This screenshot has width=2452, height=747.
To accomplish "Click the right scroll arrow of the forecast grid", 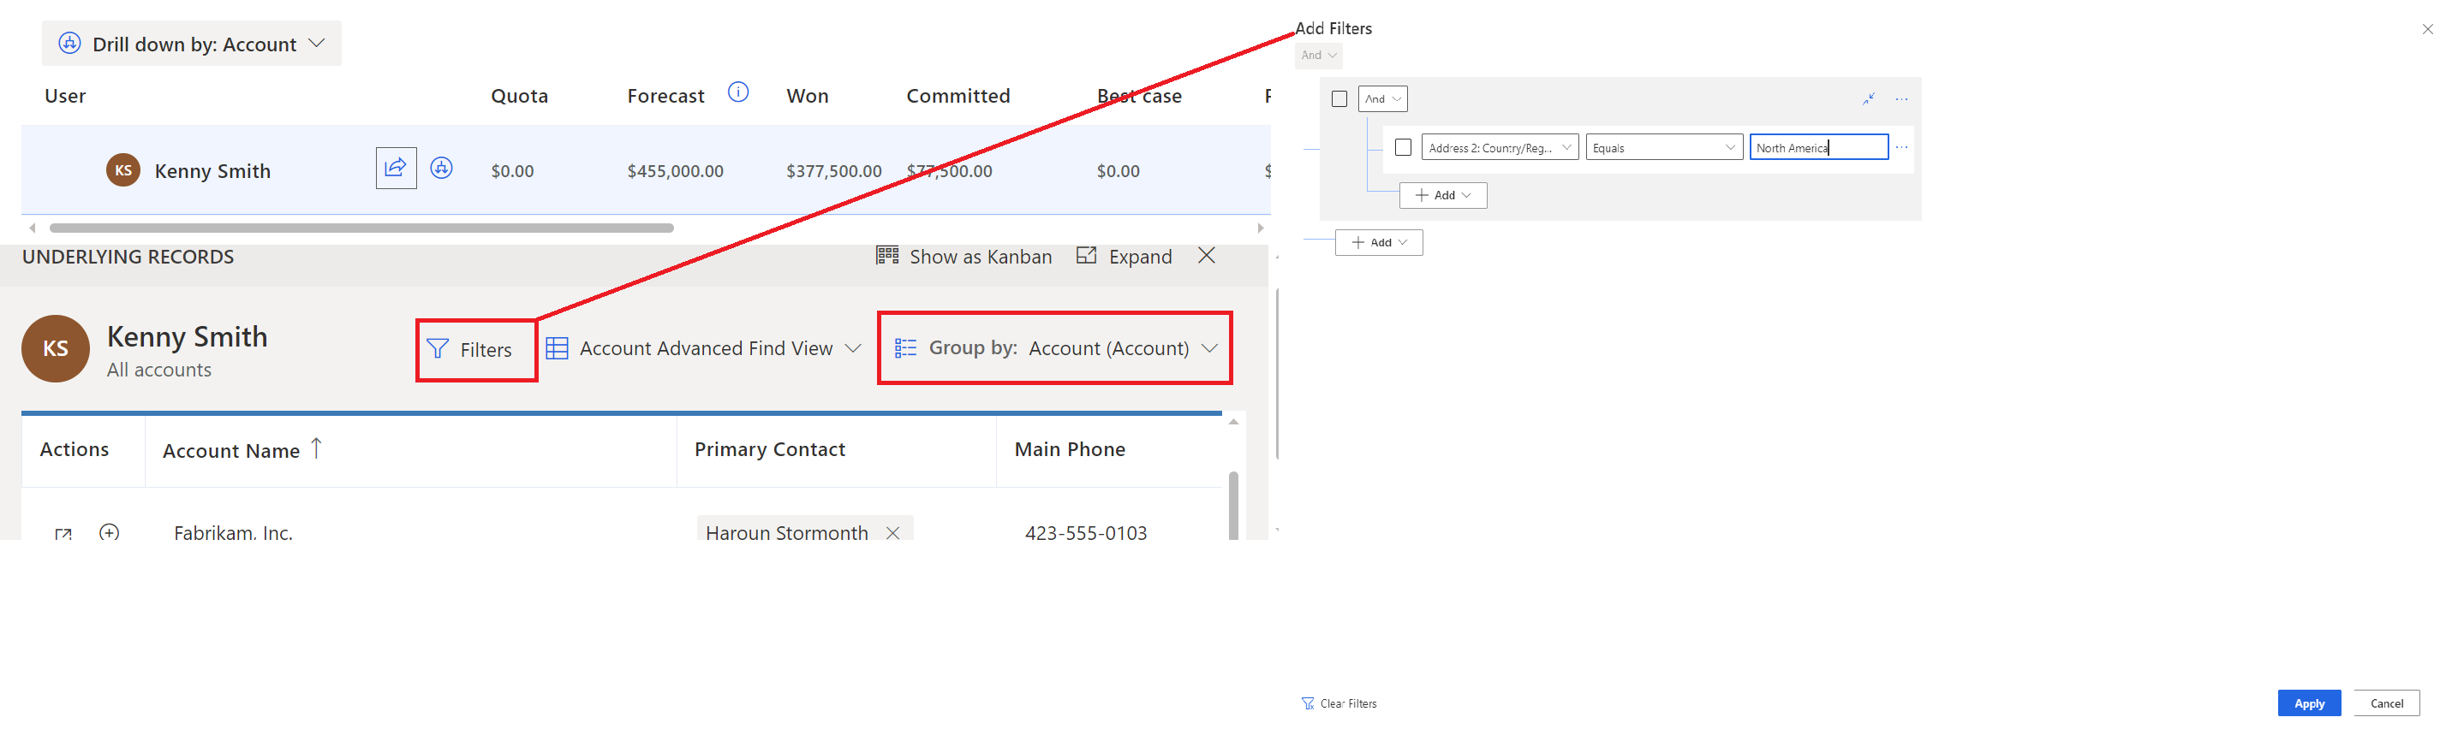I will [1261, 228].
